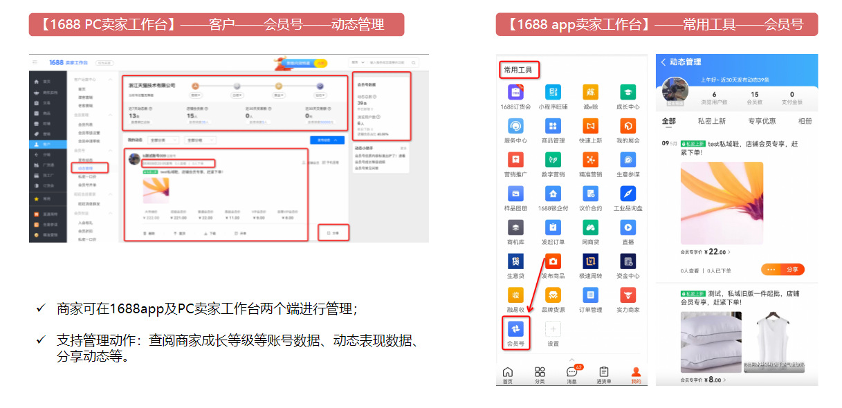This screenshot has height=408, width=842.
Task: Open the 发起订单 icon
Action: [553, 228]
